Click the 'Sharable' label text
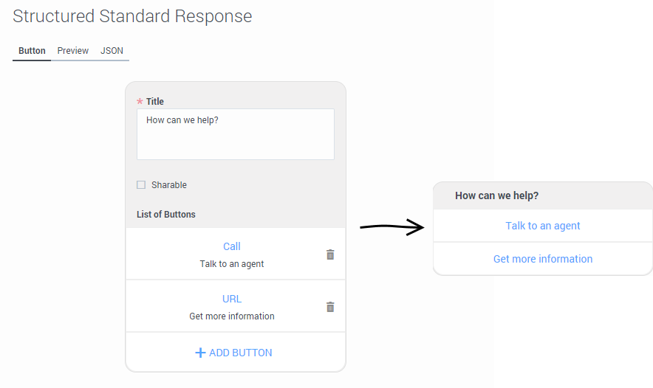The height and width of the screenshot is (388, 653). pyautogui.click(x=169, y=185)
